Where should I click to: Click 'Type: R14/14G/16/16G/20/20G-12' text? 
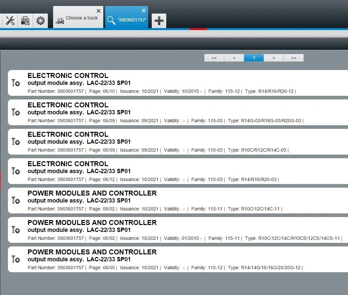pos(264,268)
